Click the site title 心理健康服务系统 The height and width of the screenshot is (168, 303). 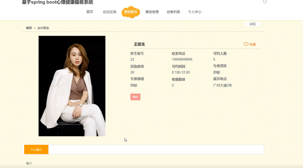(x=75, y=2)
